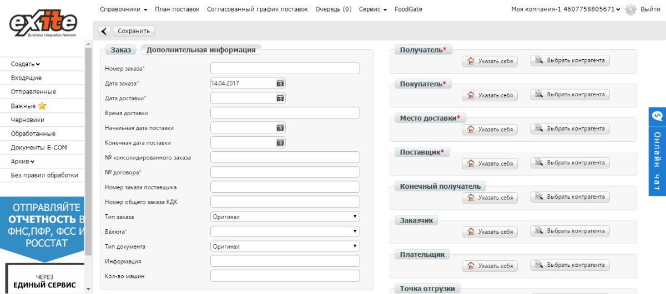The height and width of the screenshot is (294, 666).
Task: Click the Время доставки input field
Action: [285, 113]
